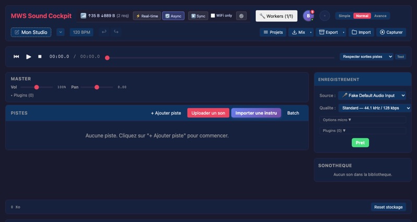This screenshot has width=417, height=222.
Task: Select the Normal interface mode
Action: [362, 16]
